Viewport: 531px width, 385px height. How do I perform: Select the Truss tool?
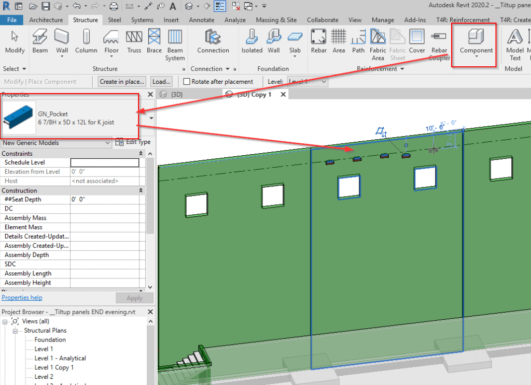(134, 41)
